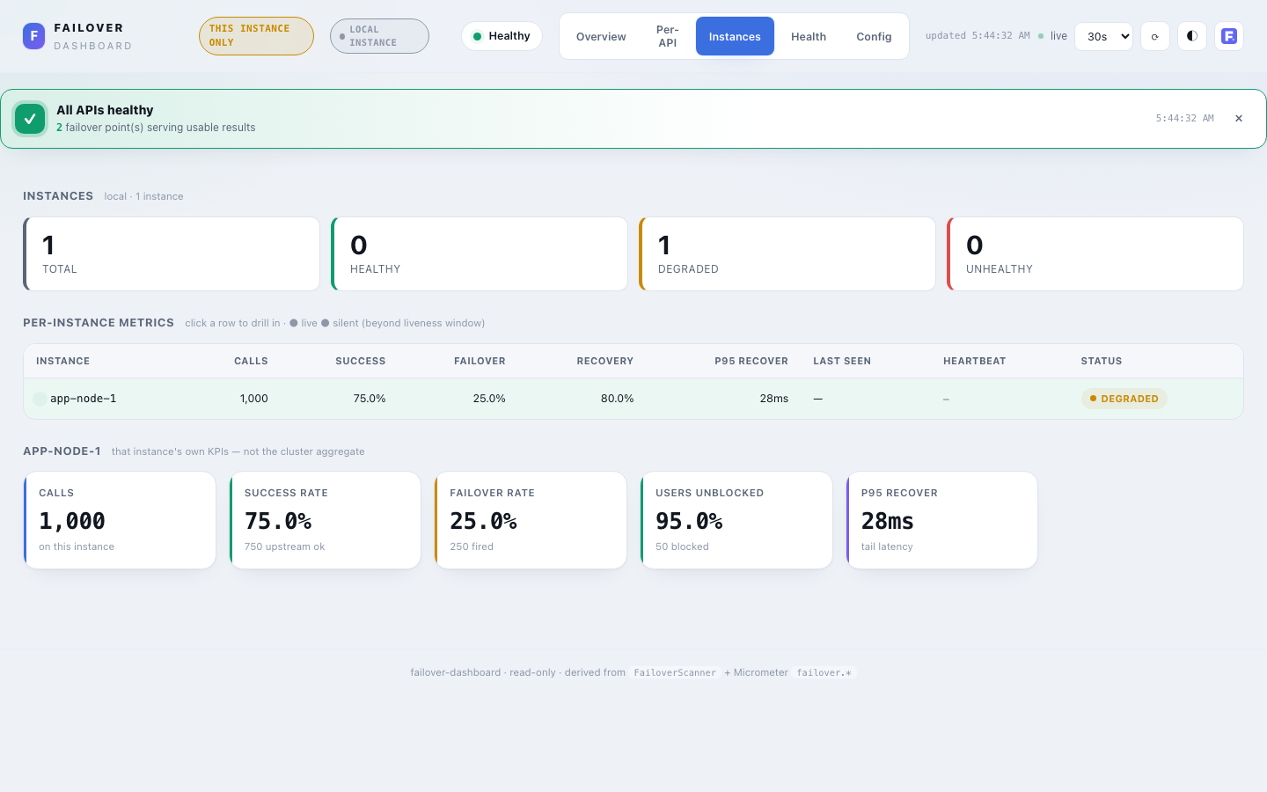
Task: Click the 75.0% success table cell
Action: point(370,399)
